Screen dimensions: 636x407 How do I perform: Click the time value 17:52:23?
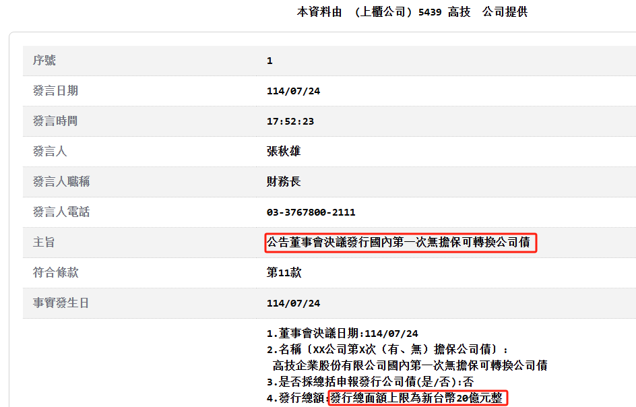click(x=290, y=121)
